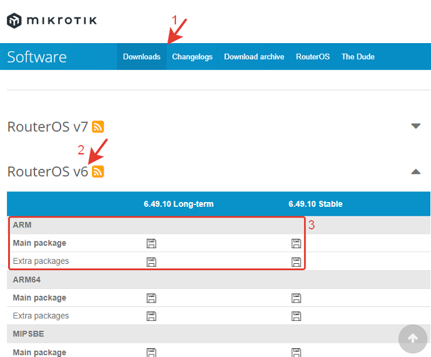Viewport: 431px width, 357px height.
Task: Download ARM Extra packages Long-term
Action: [151, 261]
